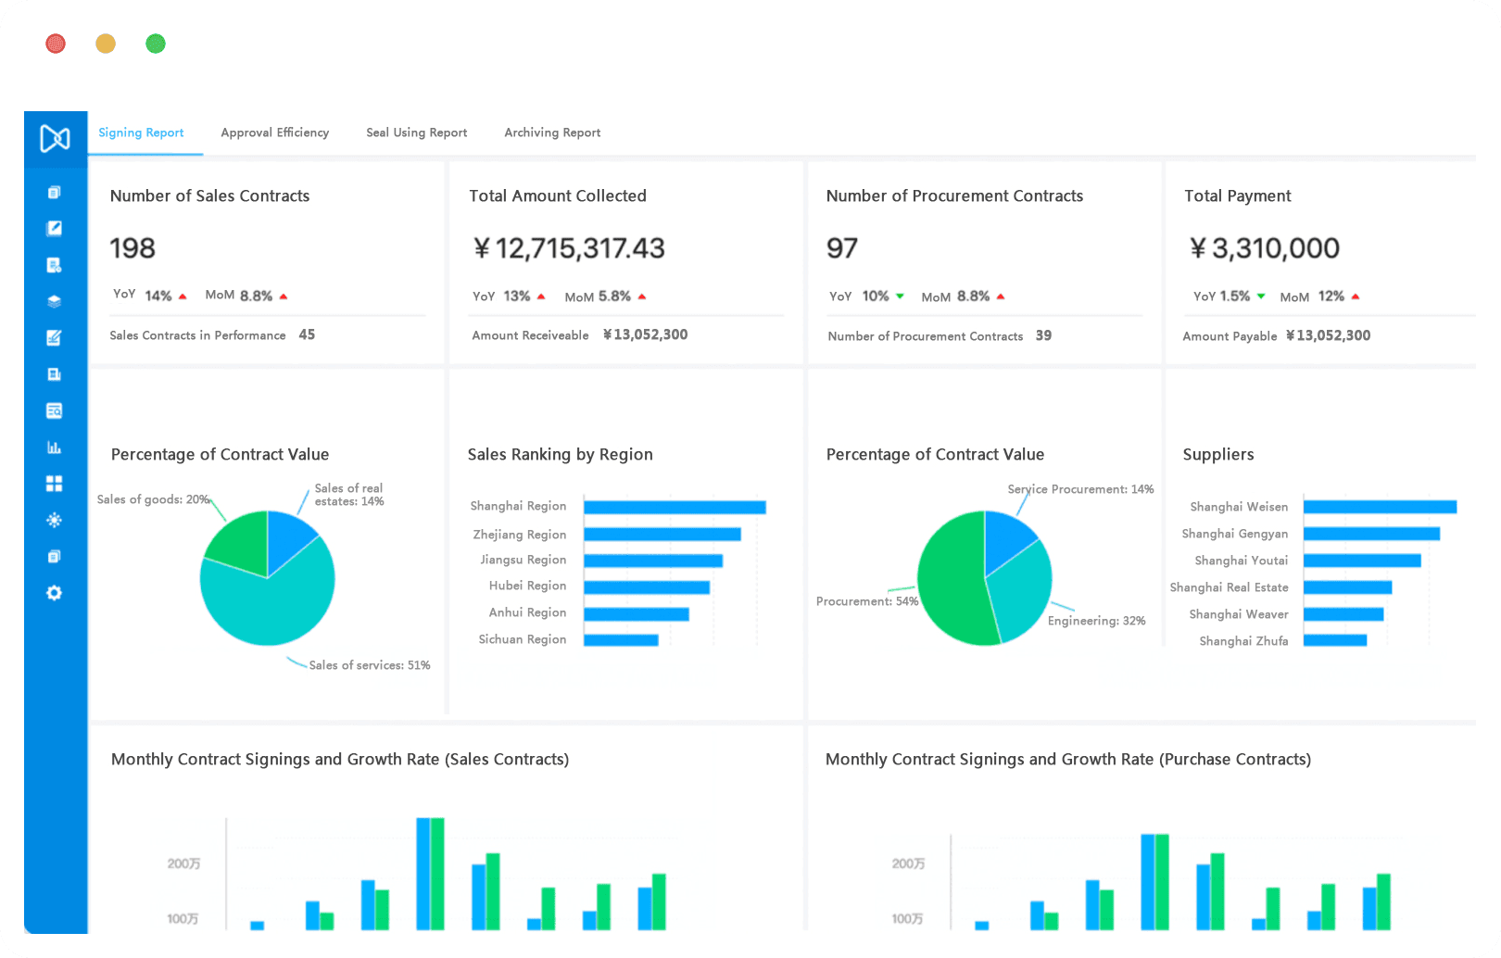Click the Jiangsu Region label
Screen dimensions: 1501x958
point(523,560)
